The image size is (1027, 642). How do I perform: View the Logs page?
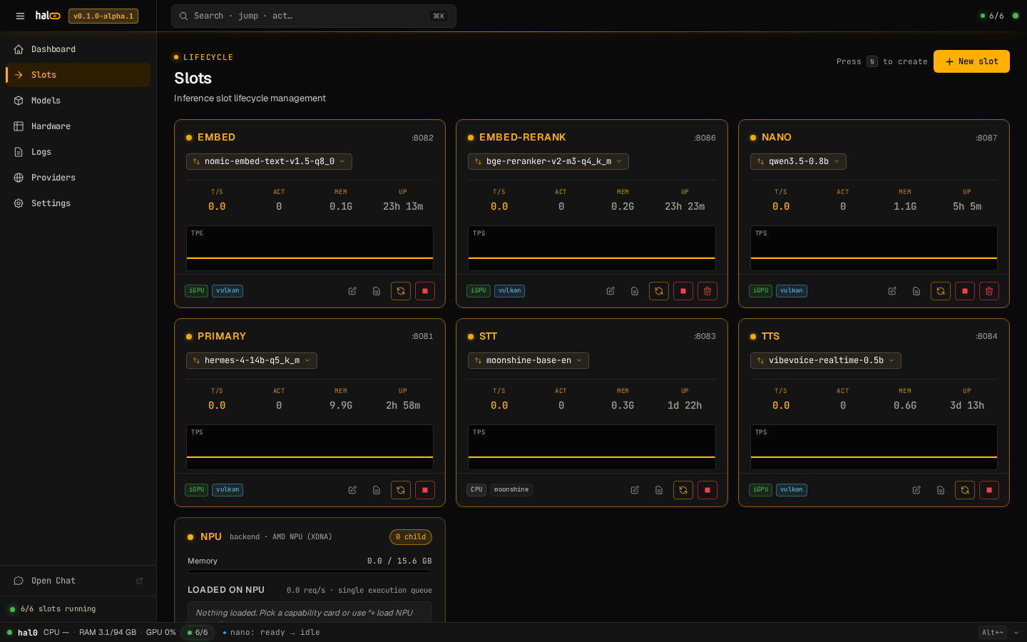[78, 152]
